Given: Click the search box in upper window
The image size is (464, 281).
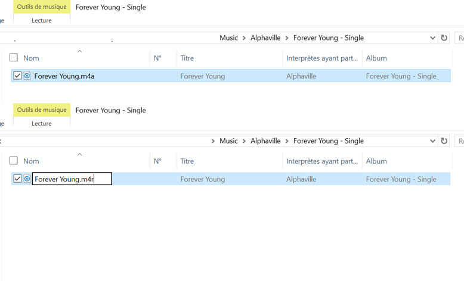Looking at the screenshot, I should pos(459,38).
